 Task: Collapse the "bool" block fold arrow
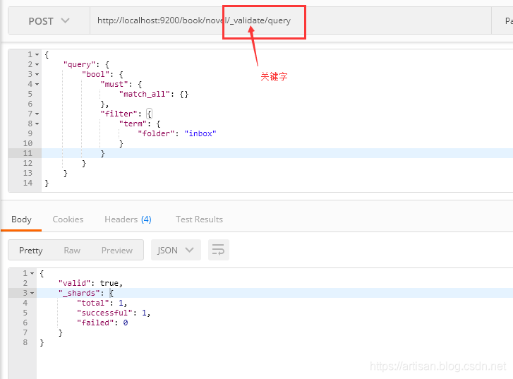(37, 75)
